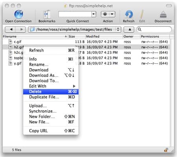Sort by the Filename column header
The image size is (177, 157).
pyautogui.click(x=35, y=37)
